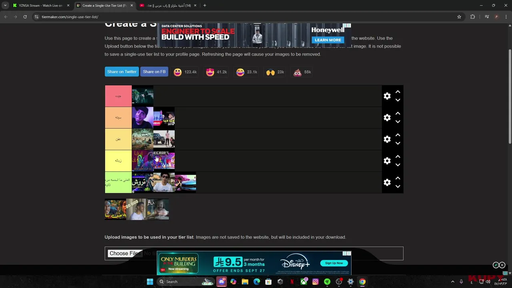Open File Explorer from the taskbar

(245, 282)
